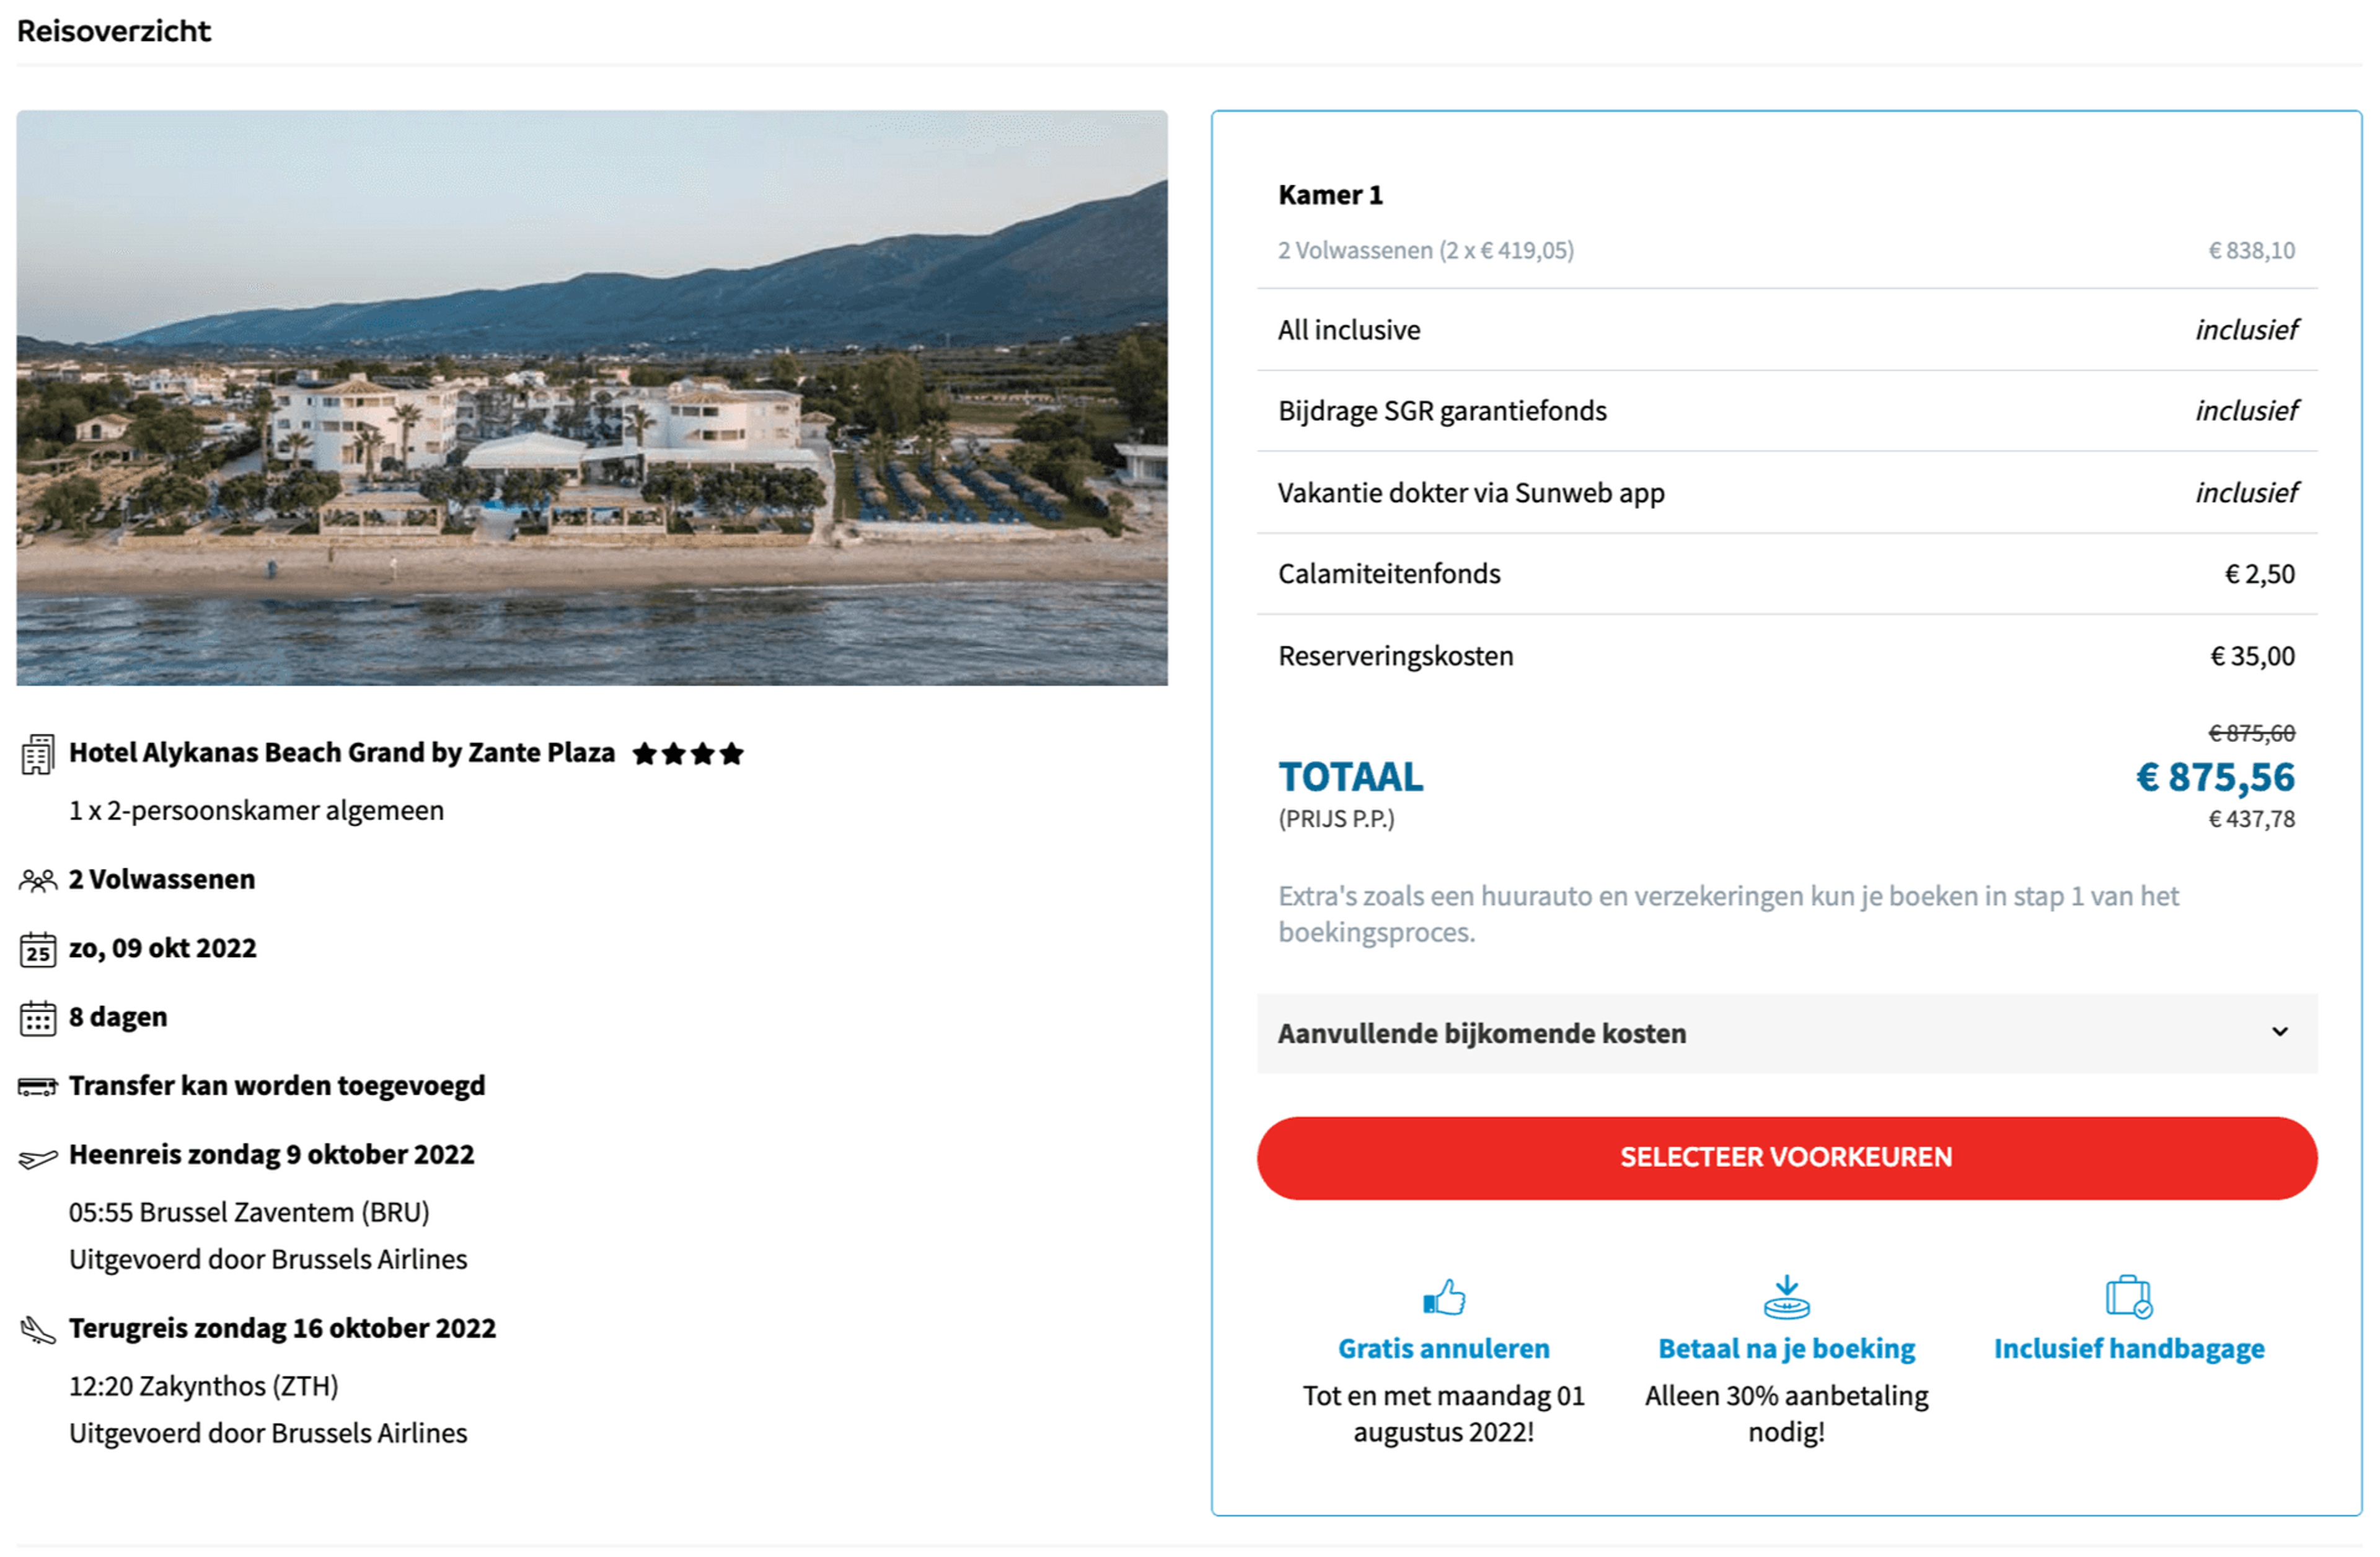2380x1557 pixels.
Task: Open the Betaal na je boeking link
Action: (1786, 1349)
